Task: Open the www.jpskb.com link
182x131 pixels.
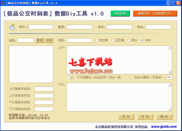Action: pos(164,127)
